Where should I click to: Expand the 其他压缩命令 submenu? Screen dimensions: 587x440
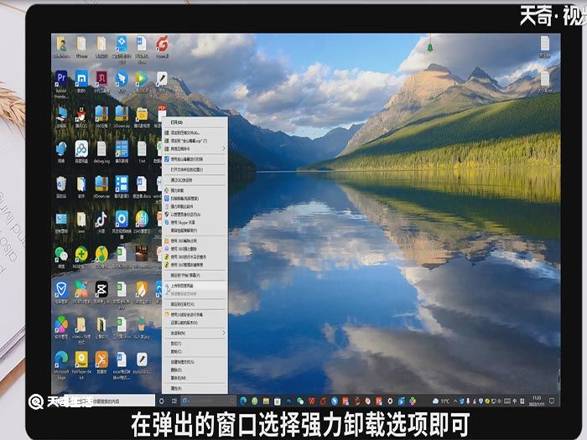point(224,148)
